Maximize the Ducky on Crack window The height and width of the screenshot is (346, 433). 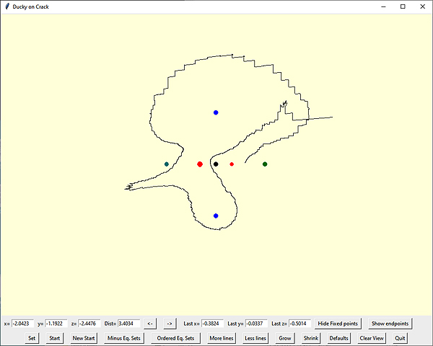[403, 6]
